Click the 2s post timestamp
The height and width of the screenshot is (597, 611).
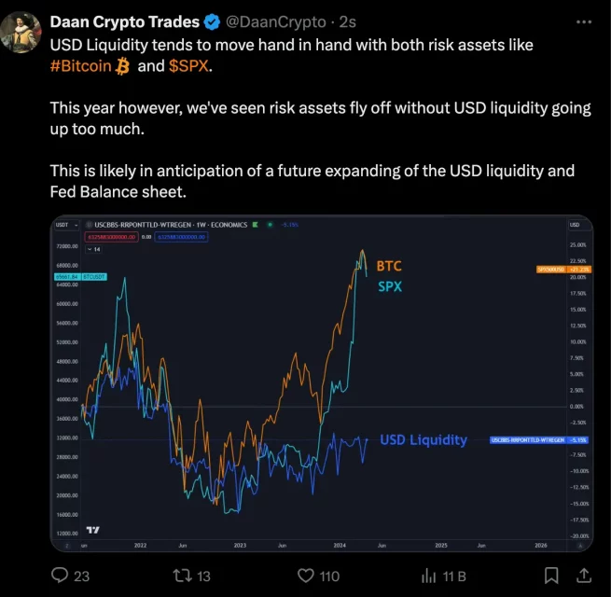pos(348,22)
